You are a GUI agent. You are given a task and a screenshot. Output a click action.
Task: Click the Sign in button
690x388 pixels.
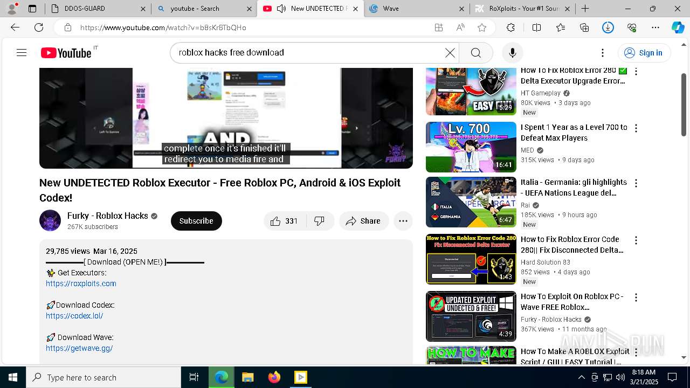tap(644, 53)
